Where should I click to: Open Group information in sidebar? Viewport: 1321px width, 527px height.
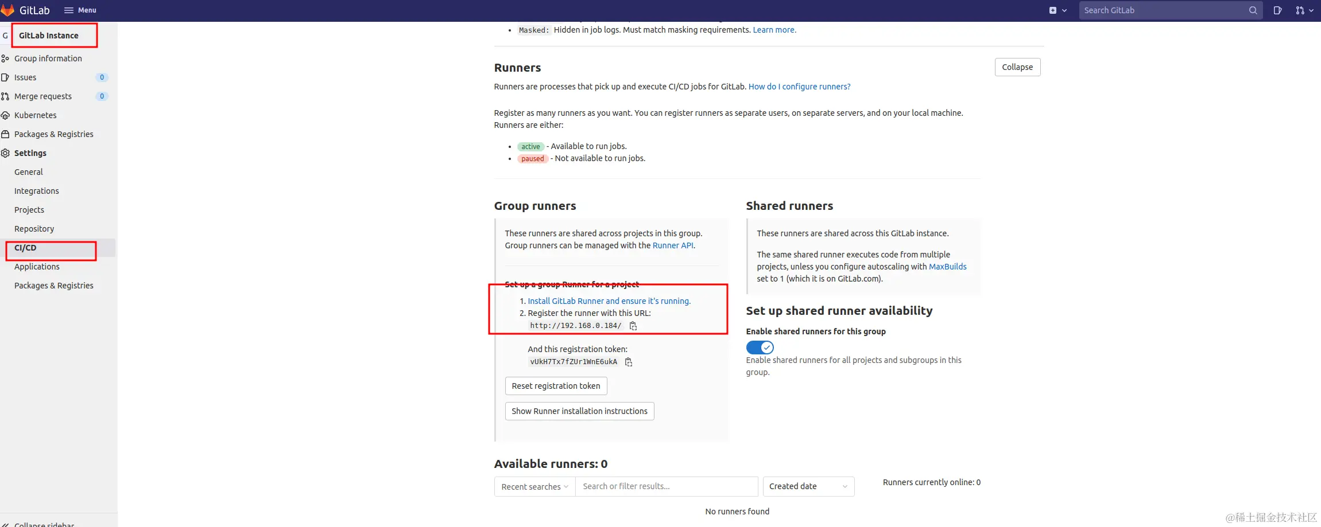point(48,58)
